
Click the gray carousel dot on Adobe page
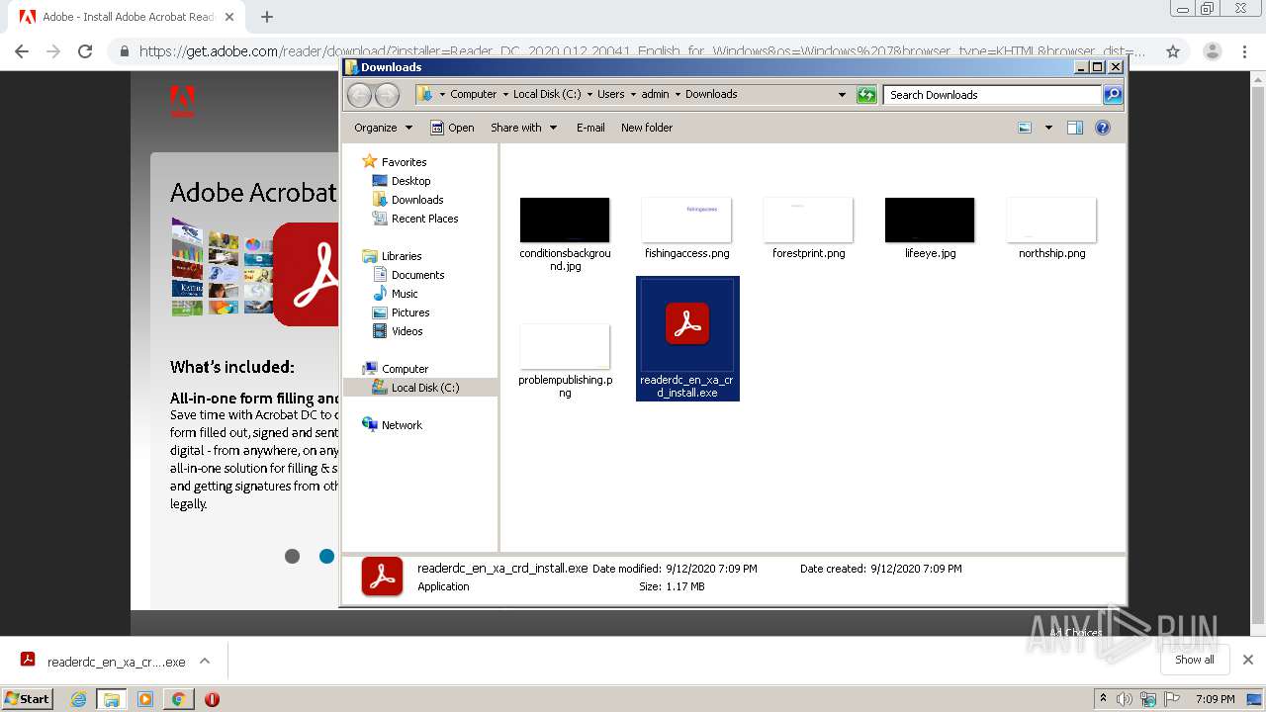point(292,556)
